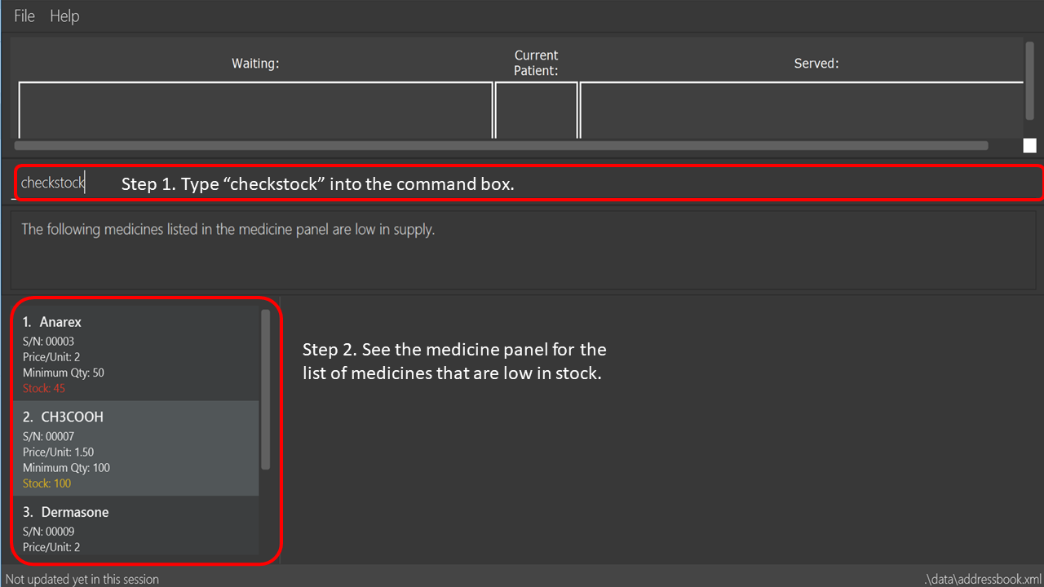This screenshot has width=1044, height=587.
Task: Click the queue panel horizontal scrollbar
Action: [501, 146]
